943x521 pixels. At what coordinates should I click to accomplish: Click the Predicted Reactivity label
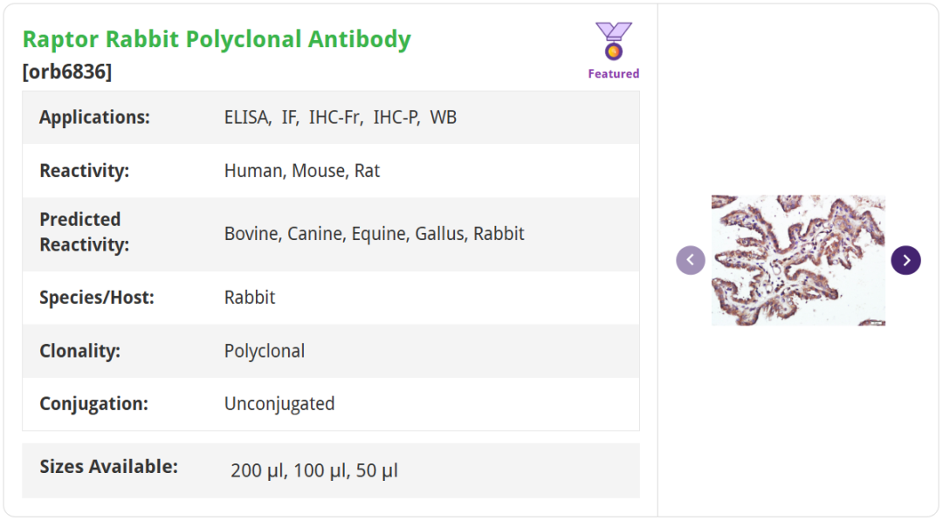pos(84,232)
